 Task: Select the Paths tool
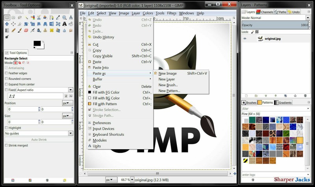pos(52,17)
